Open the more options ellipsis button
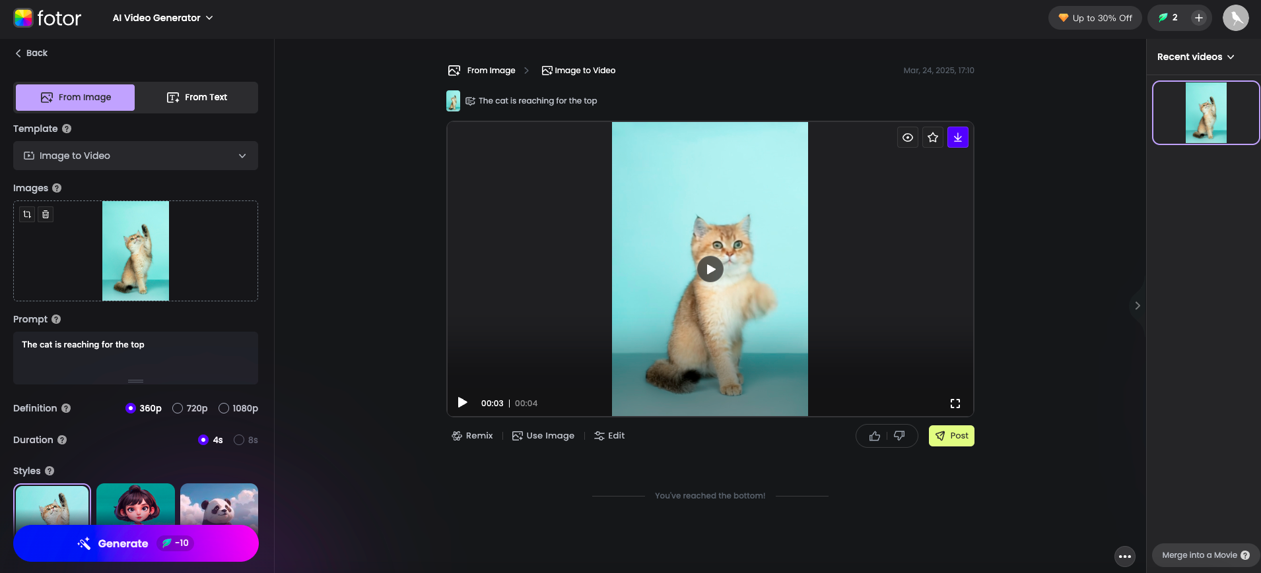Viewport: 1261px width, 573px height. pyautogui.click(x=1125, y=557)
